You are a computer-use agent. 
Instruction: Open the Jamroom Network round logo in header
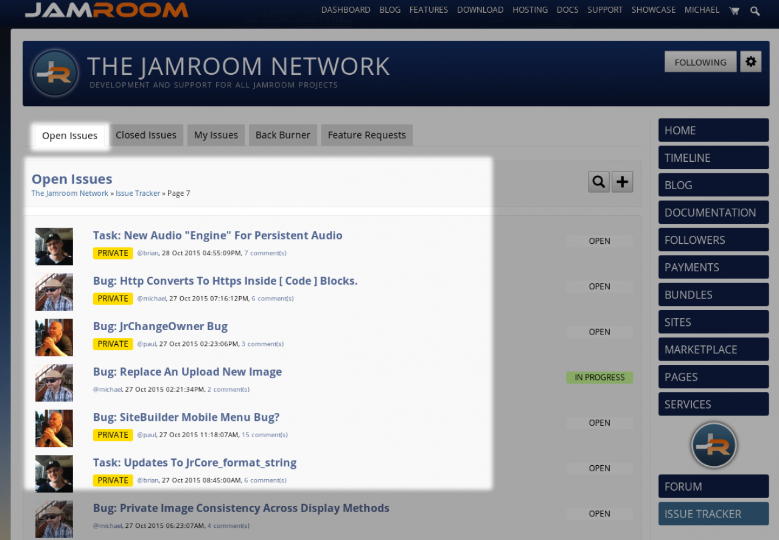[55, 73]
